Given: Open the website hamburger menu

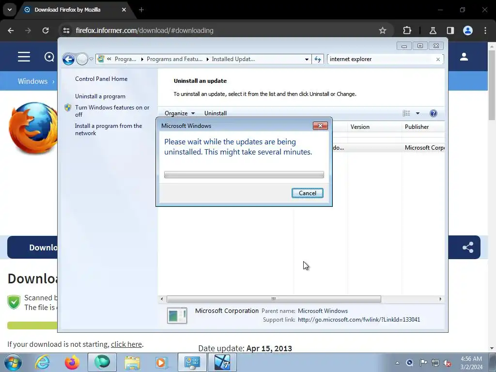Looking at the screenshot, I should click(x=24, y=57).
